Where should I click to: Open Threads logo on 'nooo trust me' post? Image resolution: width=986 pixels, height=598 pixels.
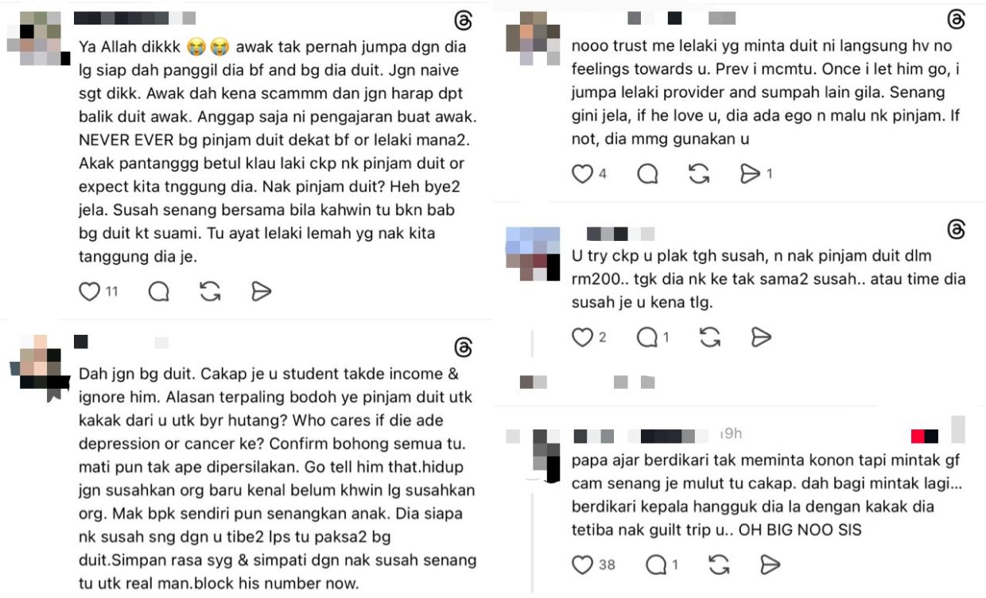(957, 20)
